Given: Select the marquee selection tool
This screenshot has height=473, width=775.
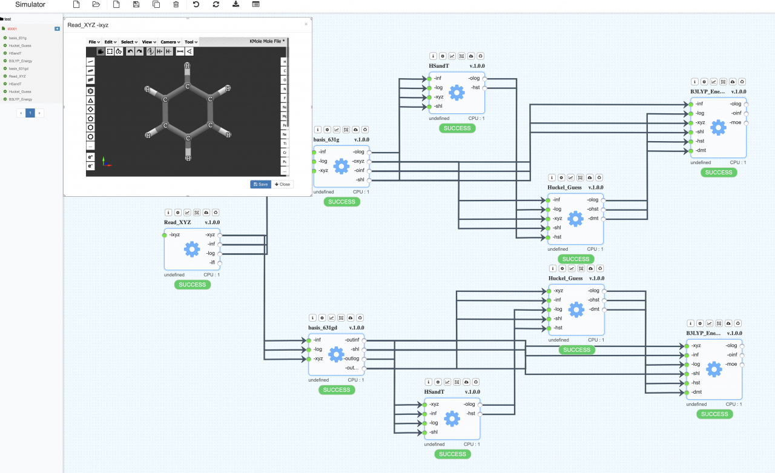Looking at the screenshot, I should (x=110, y=51).
